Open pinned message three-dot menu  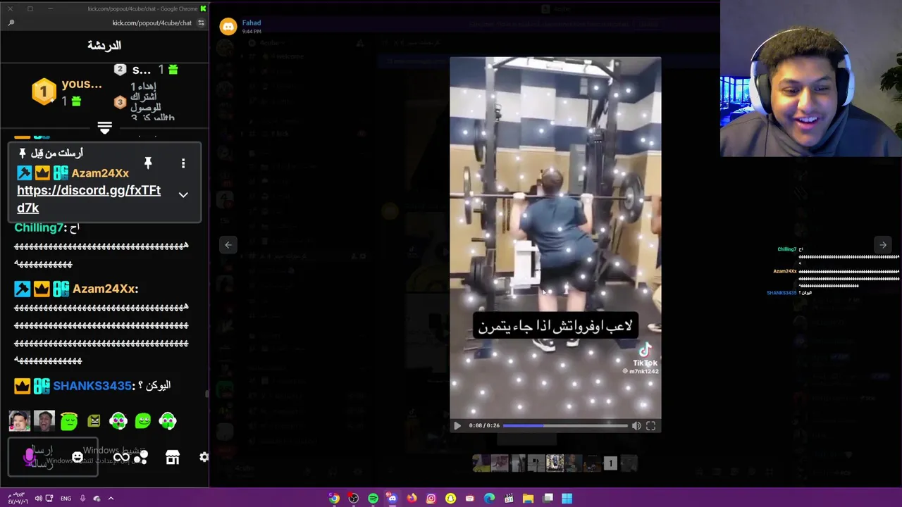[x=183, y=163]
